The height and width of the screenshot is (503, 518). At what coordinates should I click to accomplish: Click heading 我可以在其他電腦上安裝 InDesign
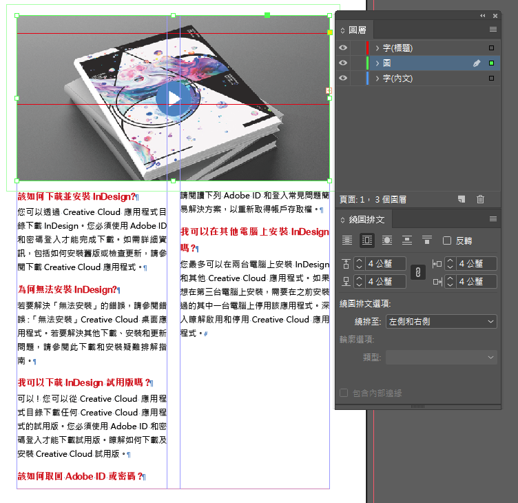point(255,232)
